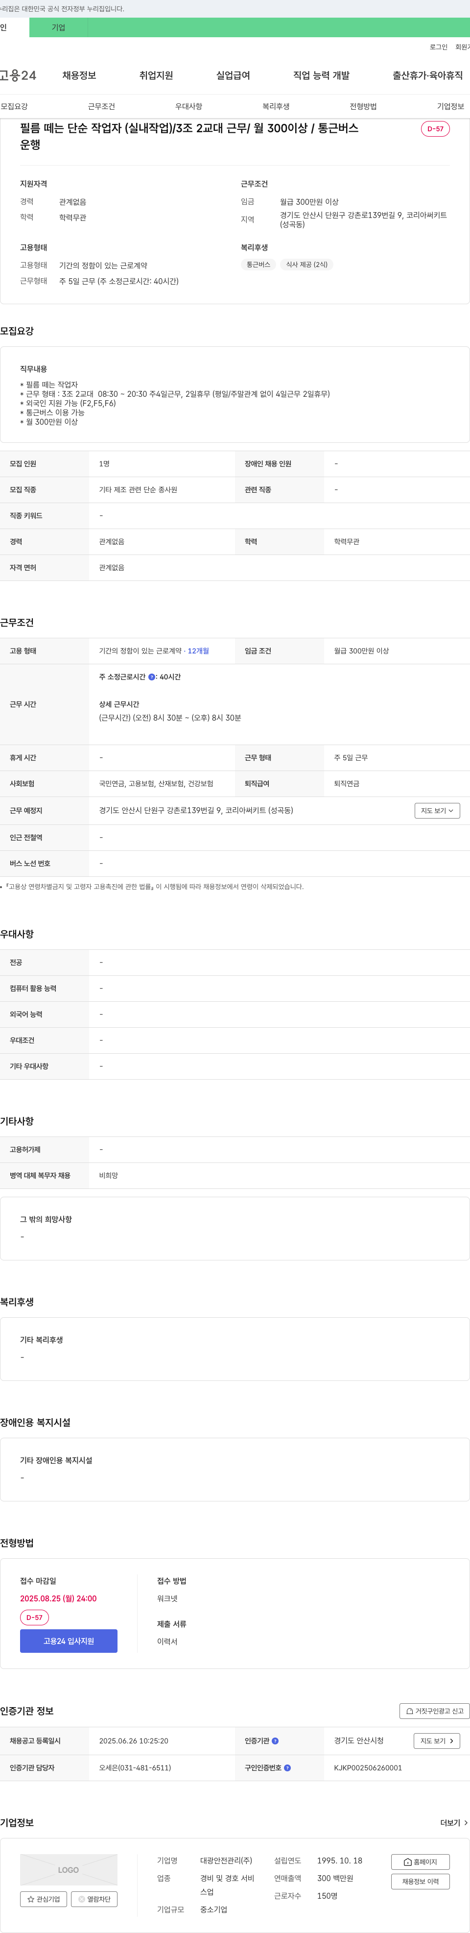Screen dimensions: 470x1933
Task: Open 취업지원 main menu
Action: 156,75
